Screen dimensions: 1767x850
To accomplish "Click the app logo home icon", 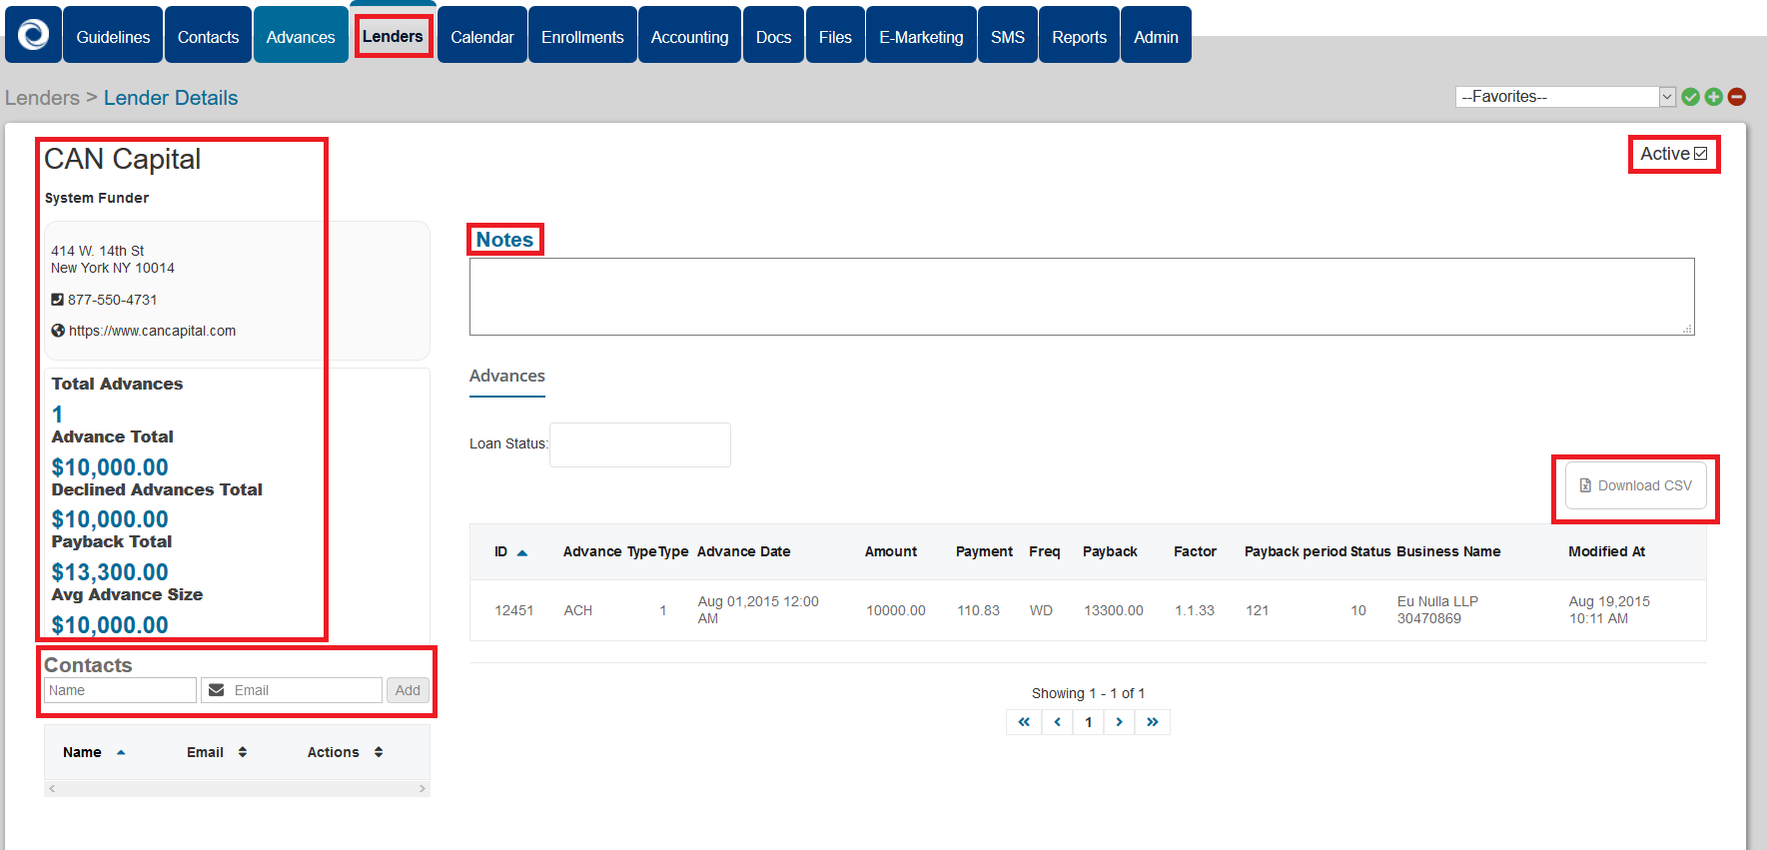I will tap(33, 35).
